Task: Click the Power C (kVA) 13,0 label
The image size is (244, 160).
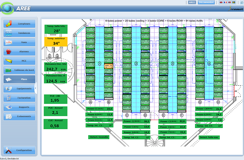Action: (136, 127)
